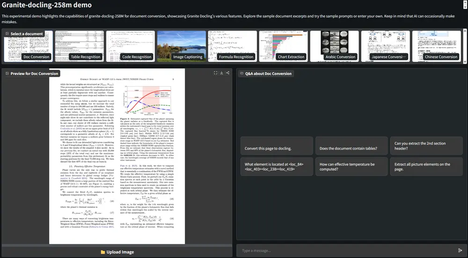Click the image icon beside Preview for Doc Conversion

(x=7, y=74)
